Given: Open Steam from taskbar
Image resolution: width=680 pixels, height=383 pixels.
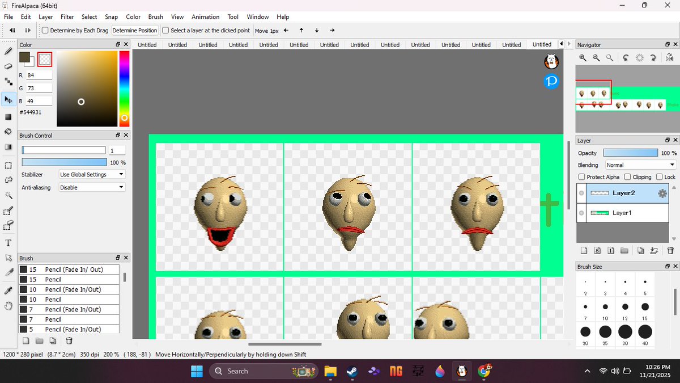Looking at the screenshot, I should (351, 371).
